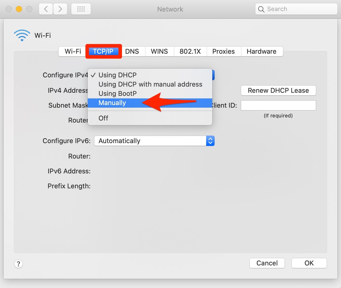Confirm settings with the OK button

309,263
